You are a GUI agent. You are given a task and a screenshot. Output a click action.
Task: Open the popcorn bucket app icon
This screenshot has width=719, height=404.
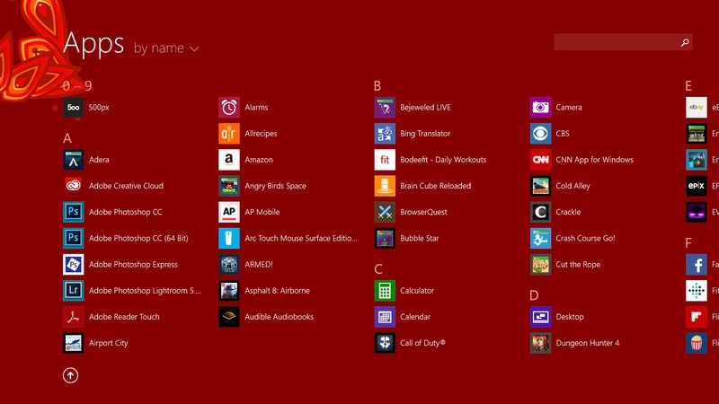696,343
